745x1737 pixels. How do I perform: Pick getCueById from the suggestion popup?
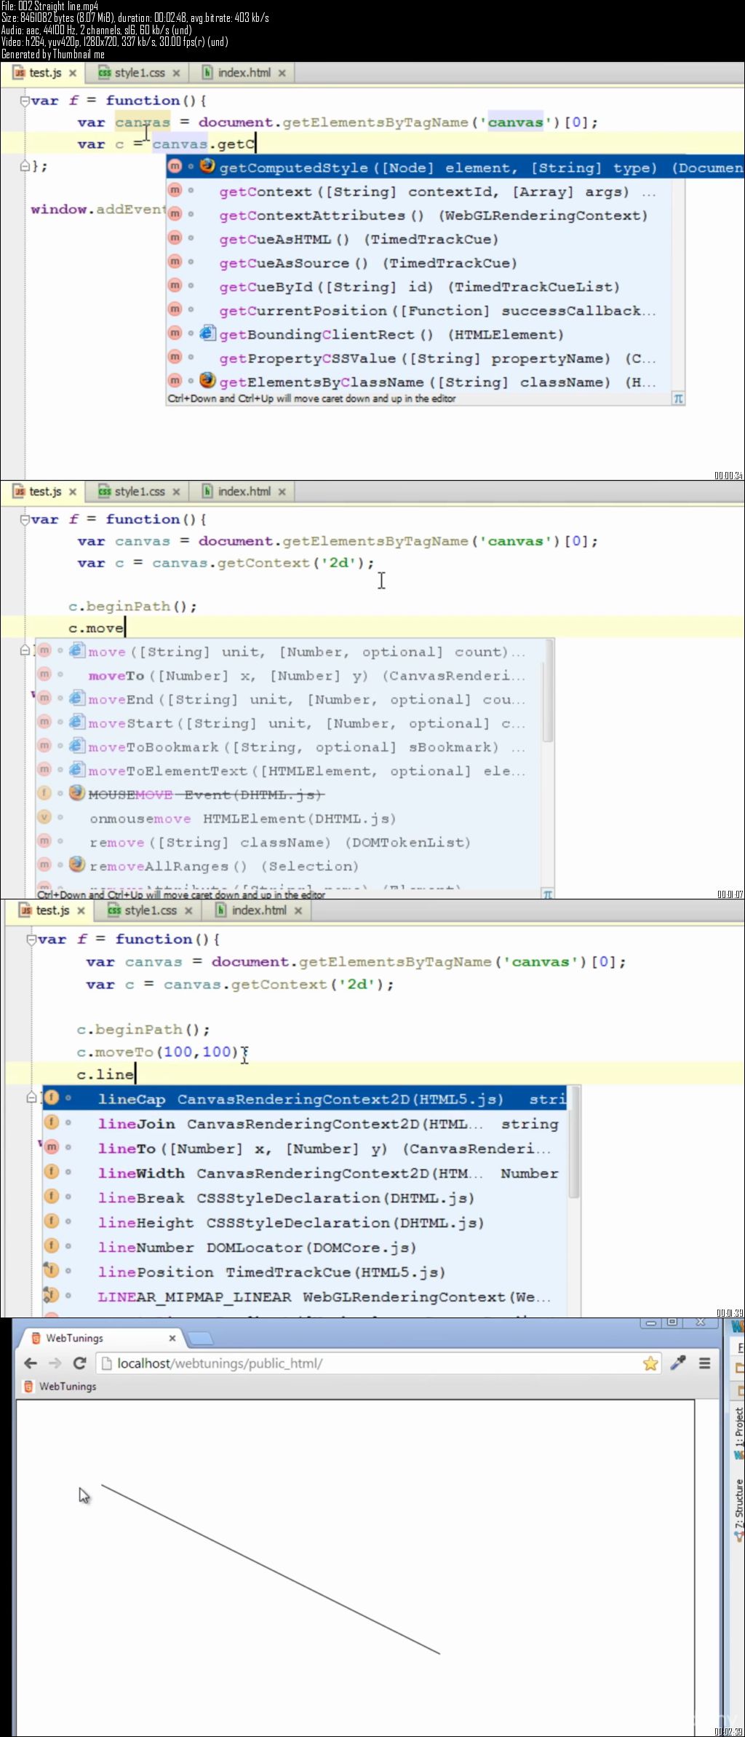coord(426,287)
